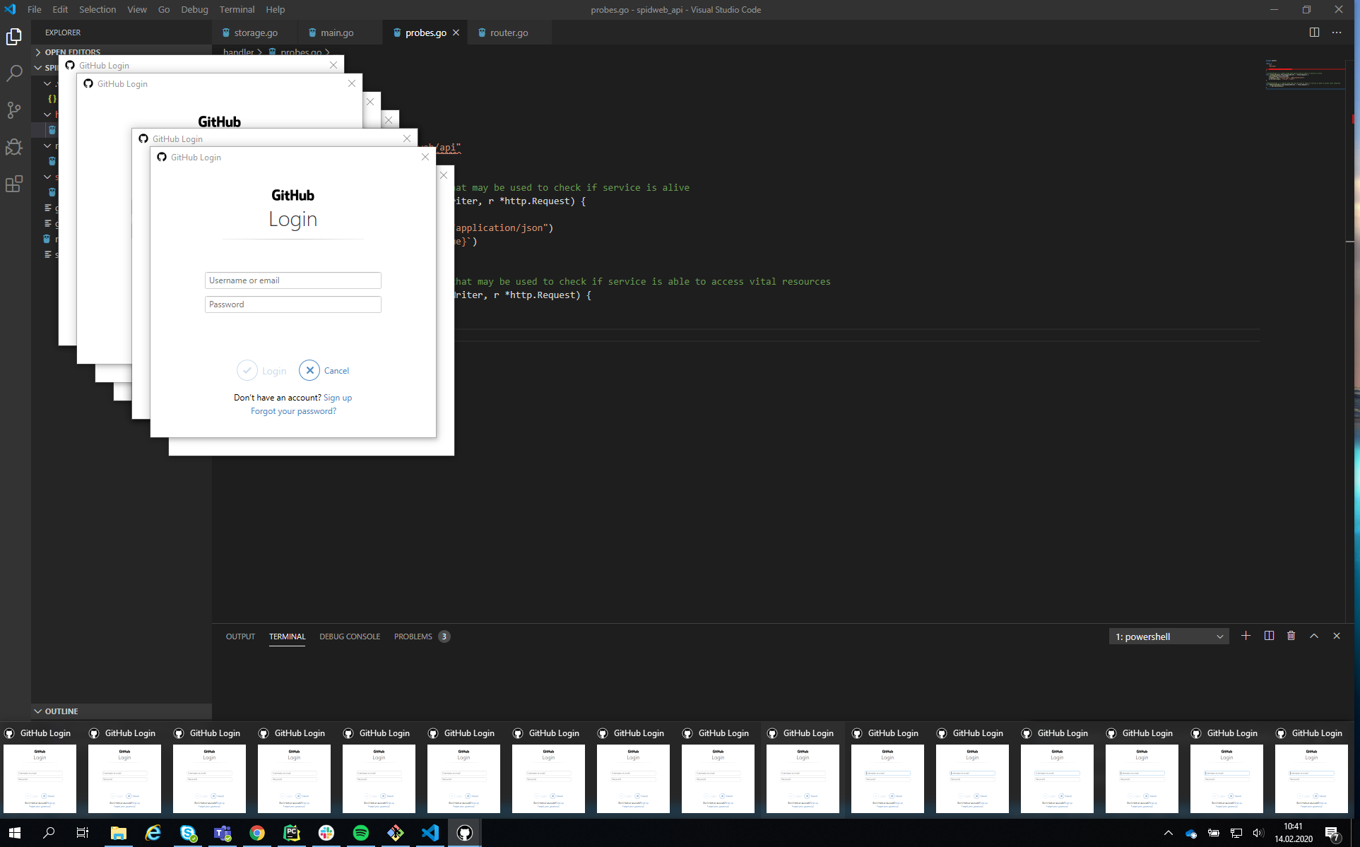Switch to the PROBLEMS panel tab
Screen dimensions: 1360x847
click(413, 636)
